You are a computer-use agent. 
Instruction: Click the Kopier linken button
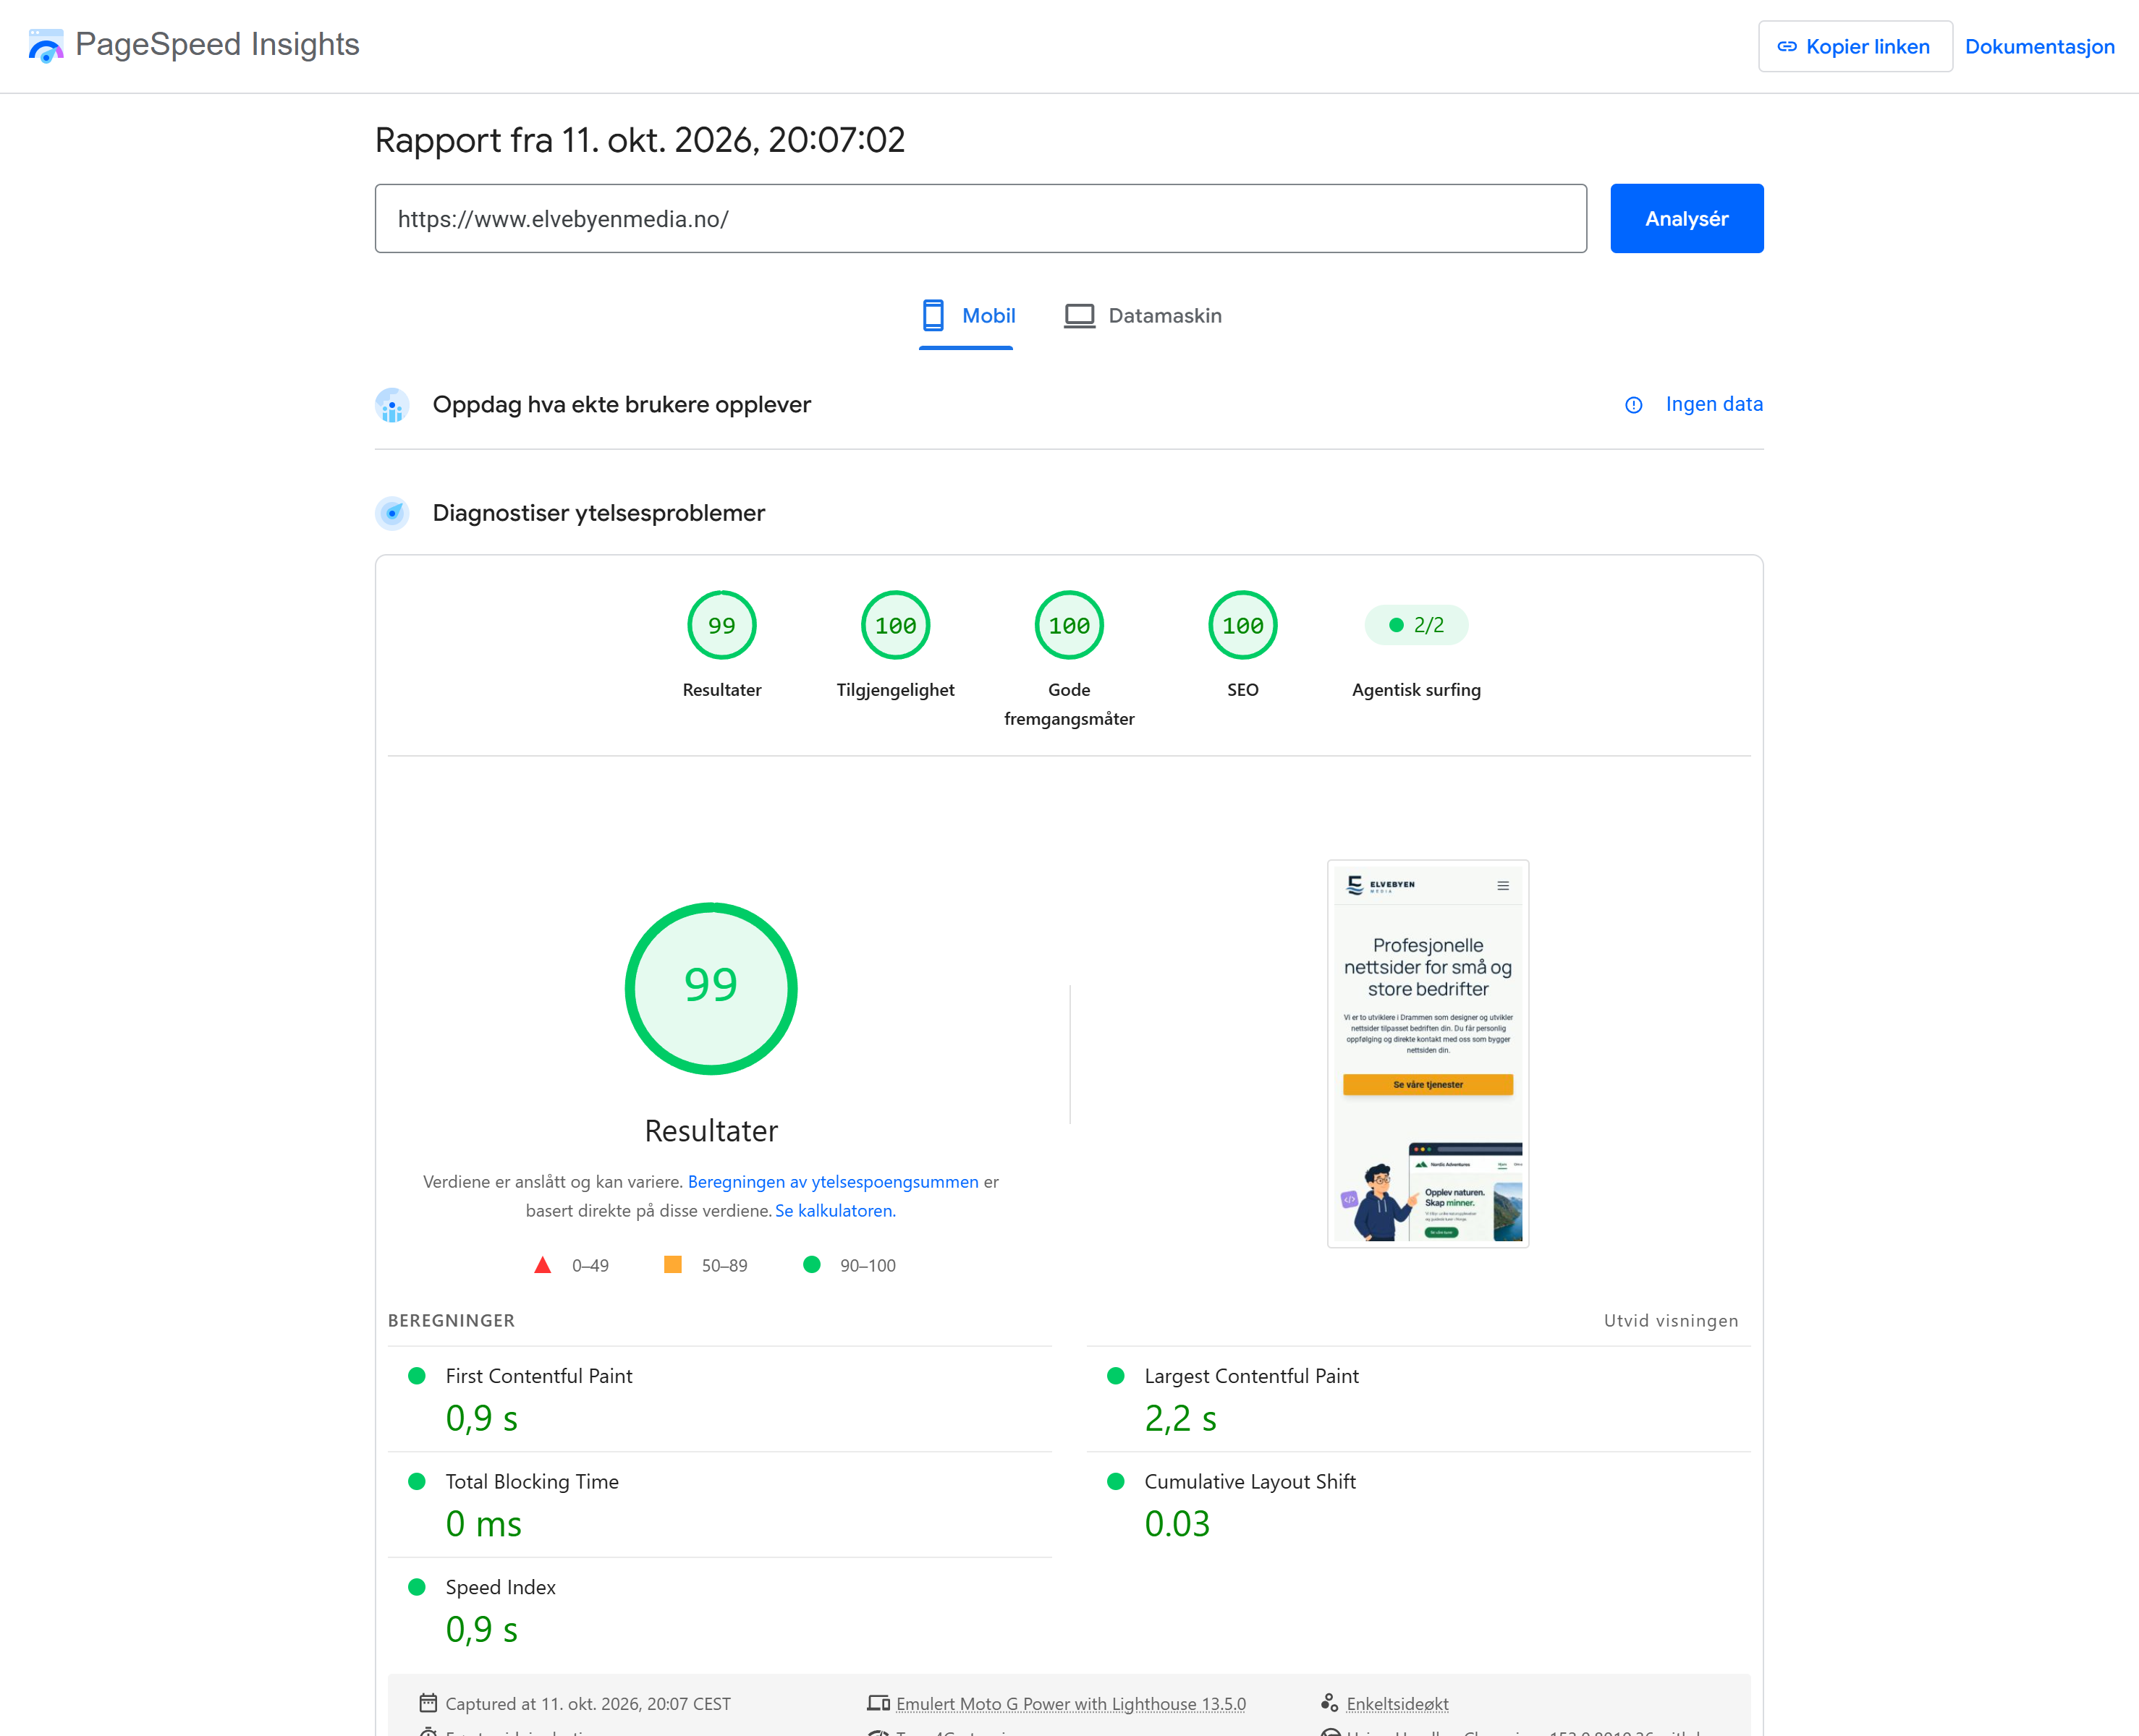(1855, 47)
